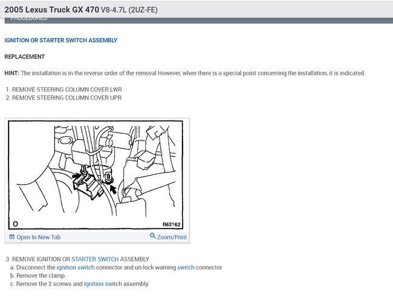Click the HINT paragraph text
Viewport: 393px width, 299px height.
[185, 73]
